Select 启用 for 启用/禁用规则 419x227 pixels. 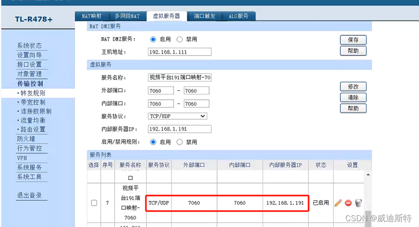pos(153,142)
